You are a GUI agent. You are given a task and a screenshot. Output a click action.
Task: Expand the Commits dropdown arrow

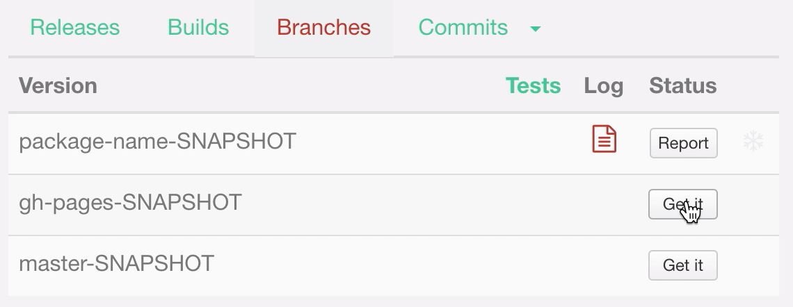tap(535, 28)
